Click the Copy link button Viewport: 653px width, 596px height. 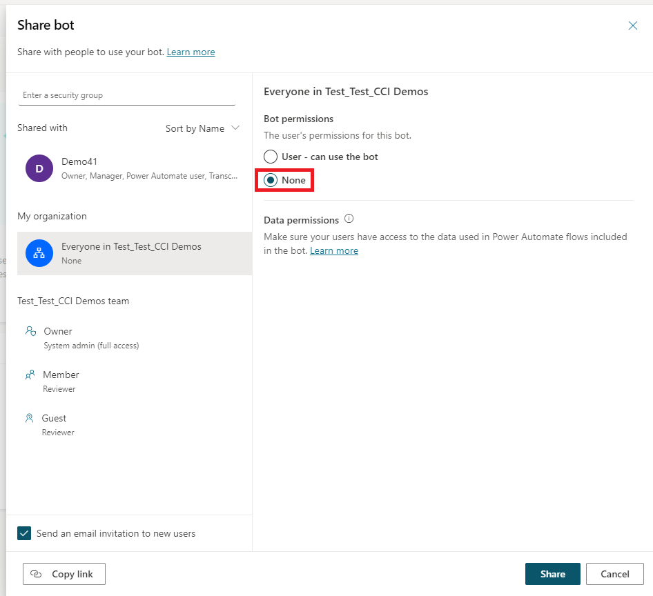[64, 574]
